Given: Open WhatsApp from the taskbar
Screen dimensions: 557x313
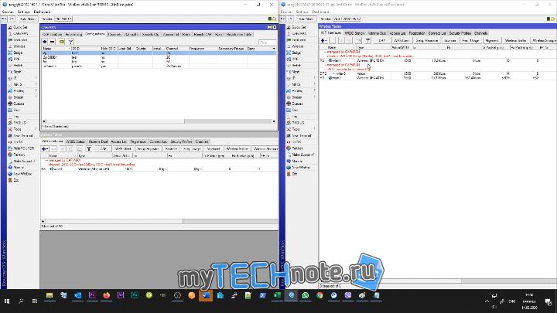Looking at the screenshot, I should coord(305,295).
